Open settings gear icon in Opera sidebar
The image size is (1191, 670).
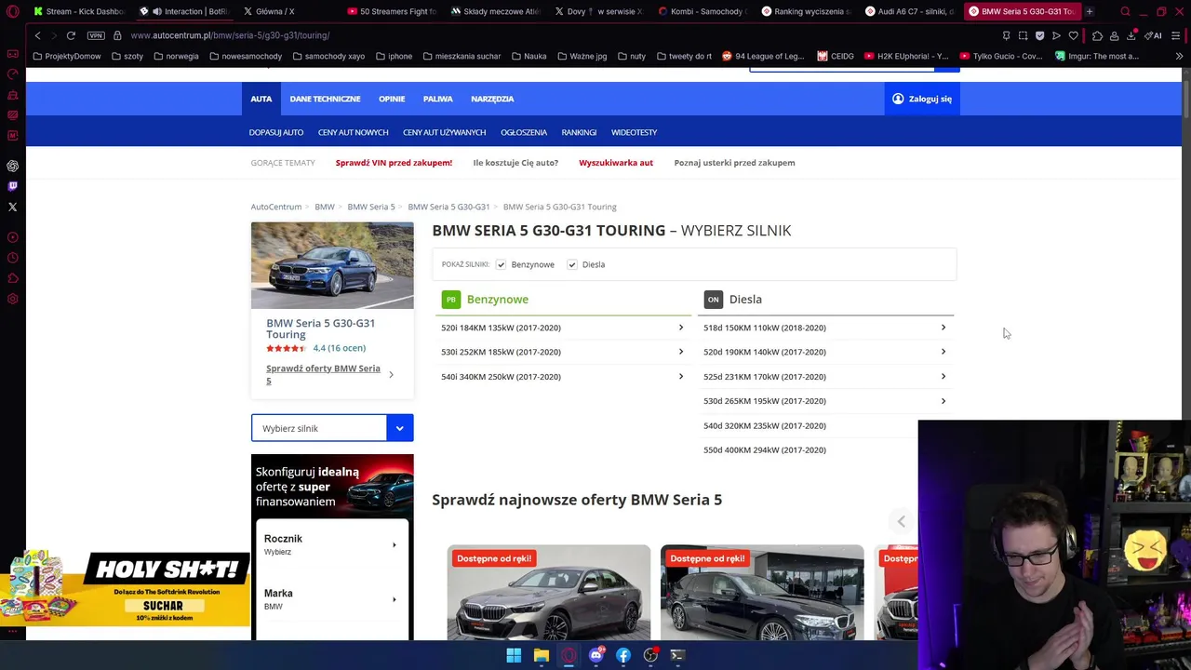click(x=12, y=299)
